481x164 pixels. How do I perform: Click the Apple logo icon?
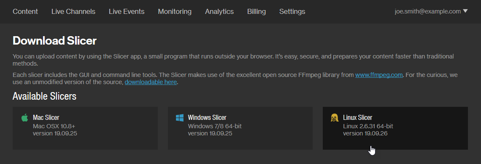(25, 117)
